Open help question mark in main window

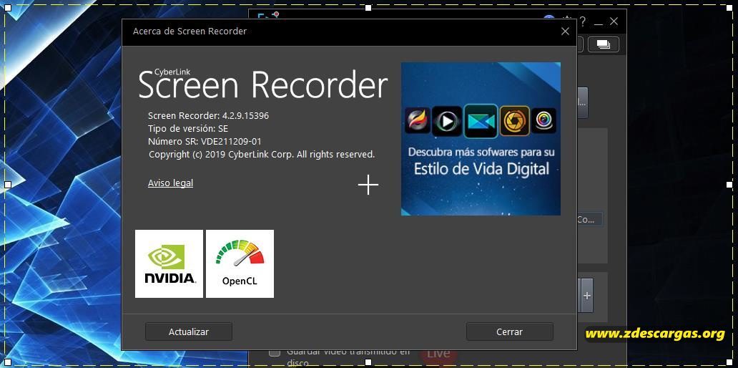[x=583, y=21]
